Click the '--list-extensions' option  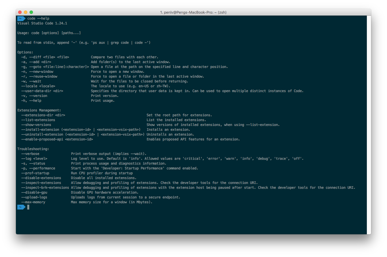point(38,120)
